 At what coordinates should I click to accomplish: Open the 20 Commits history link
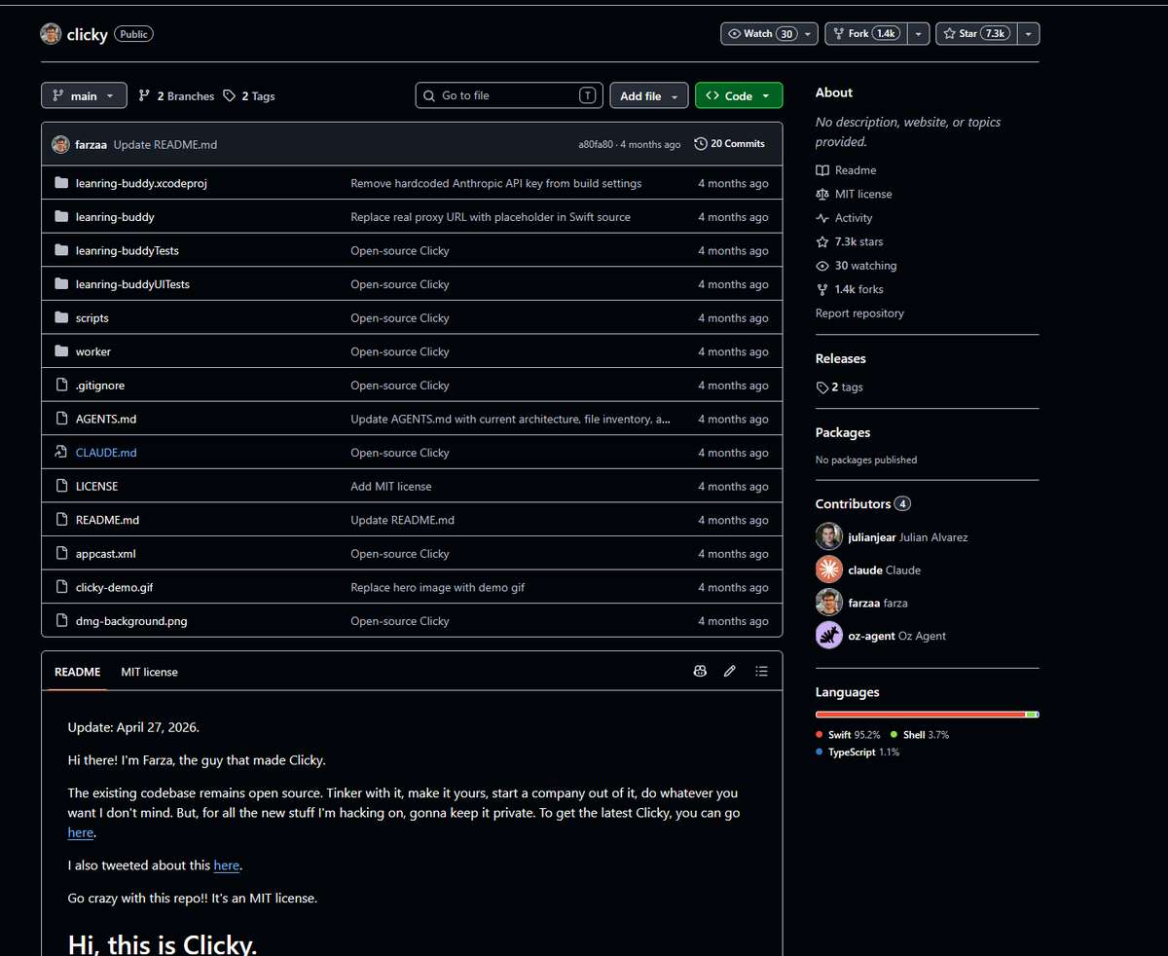click(729, 144)
